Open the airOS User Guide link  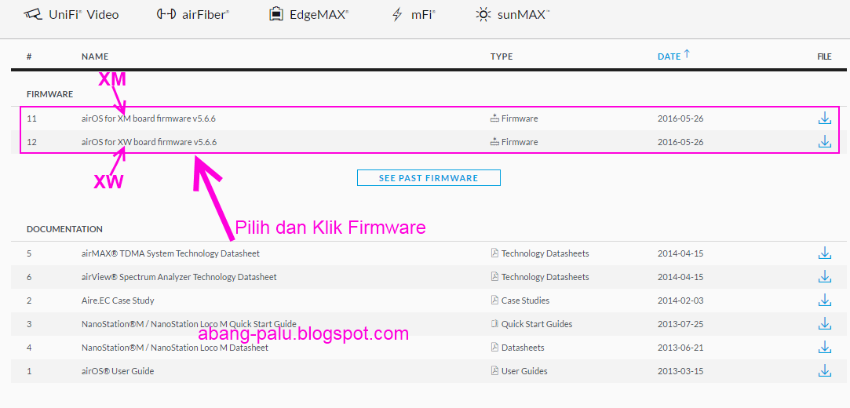pos(118,371)
